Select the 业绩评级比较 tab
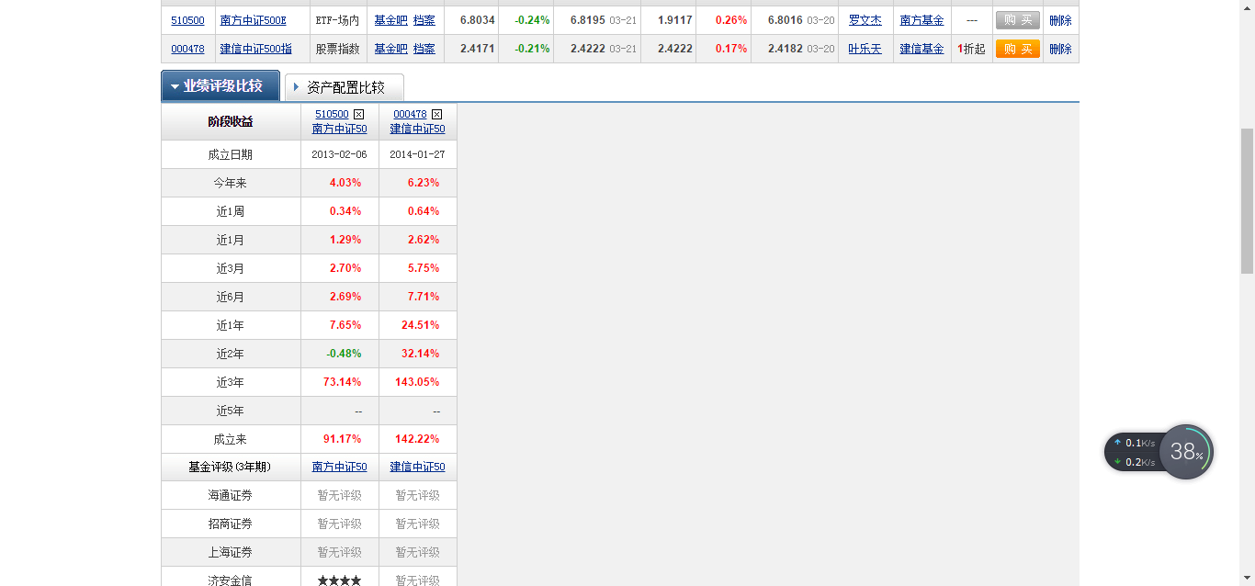 tap(220, 85)
